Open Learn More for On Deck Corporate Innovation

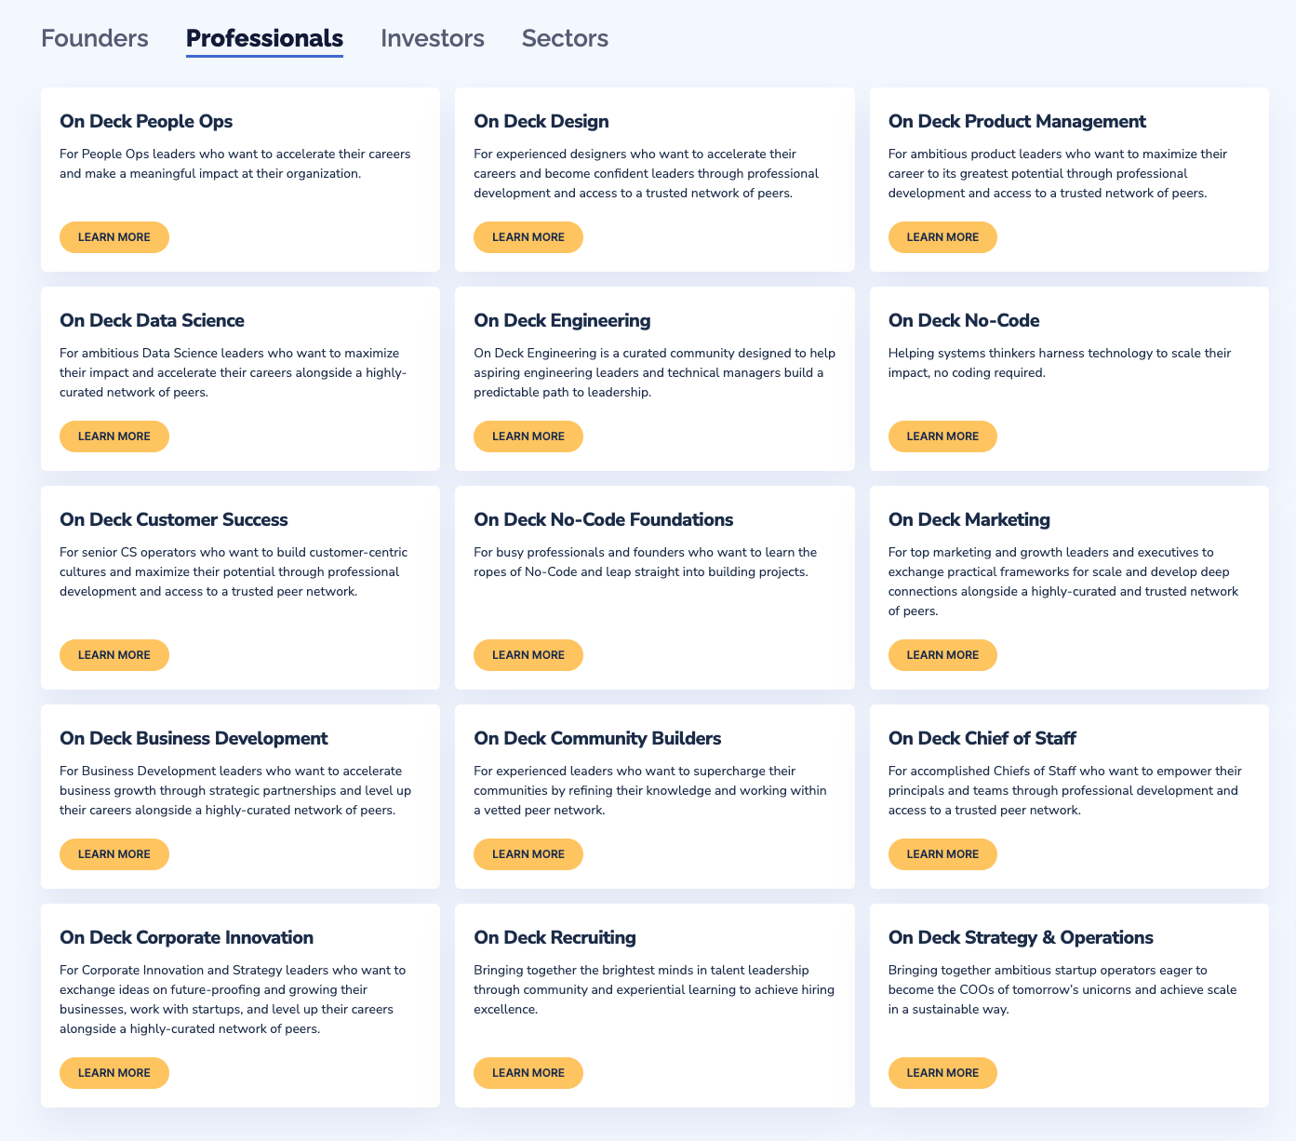114,1073
